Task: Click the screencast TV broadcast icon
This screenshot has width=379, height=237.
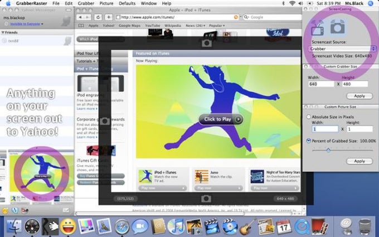Action: [x=317, y=27]
